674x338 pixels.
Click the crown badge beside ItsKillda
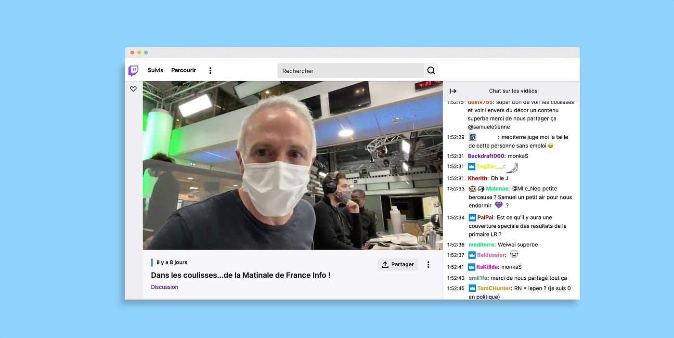pos(472,267)
